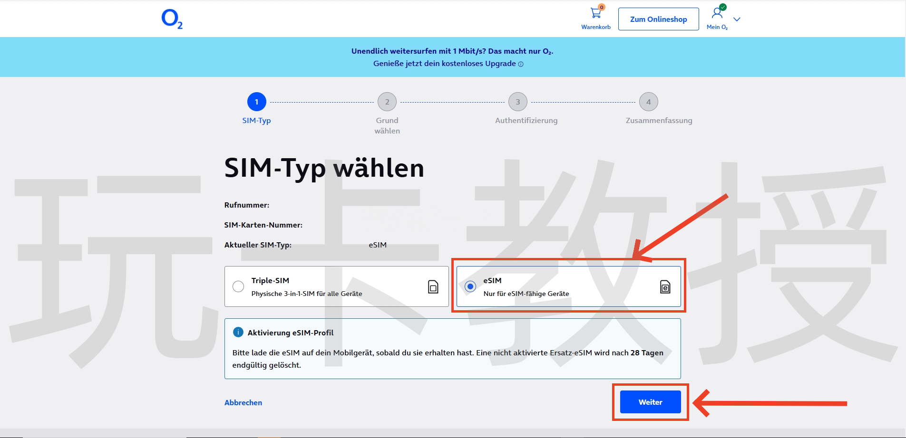Click the physical SIM card icon in Triple-SIM card
Image resolution: width=906 pixels, height=438 pixels.
pyautogui.click(x=433, y=287)
